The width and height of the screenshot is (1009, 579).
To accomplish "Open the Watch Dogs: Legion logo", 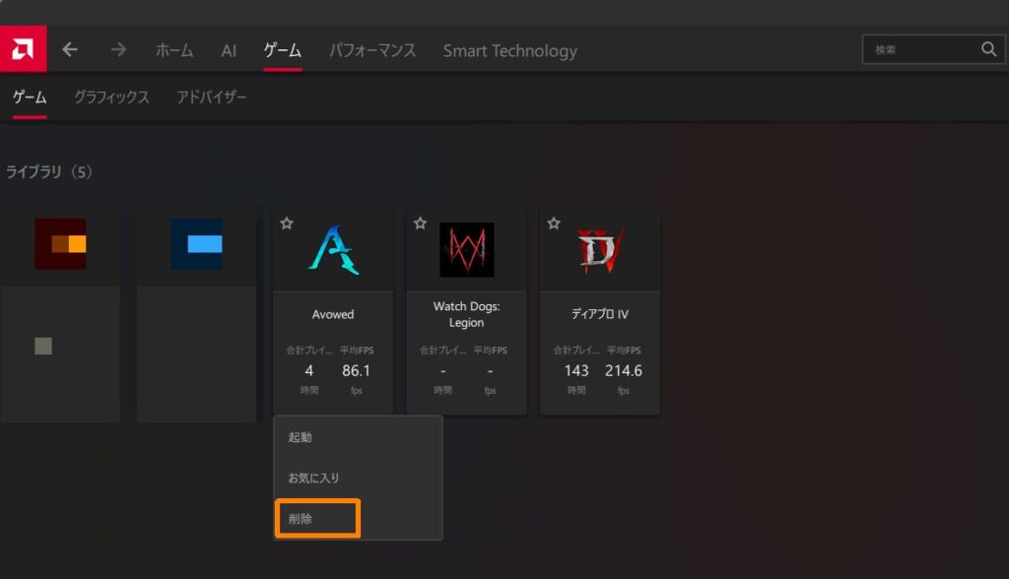I will coord(466,250).
